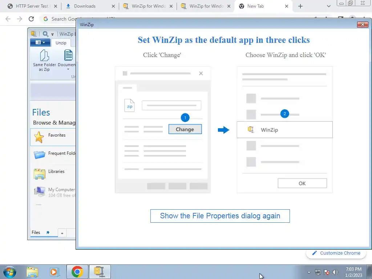Click the network tray icon
The image size is (372, 279).
coord(318,272)
